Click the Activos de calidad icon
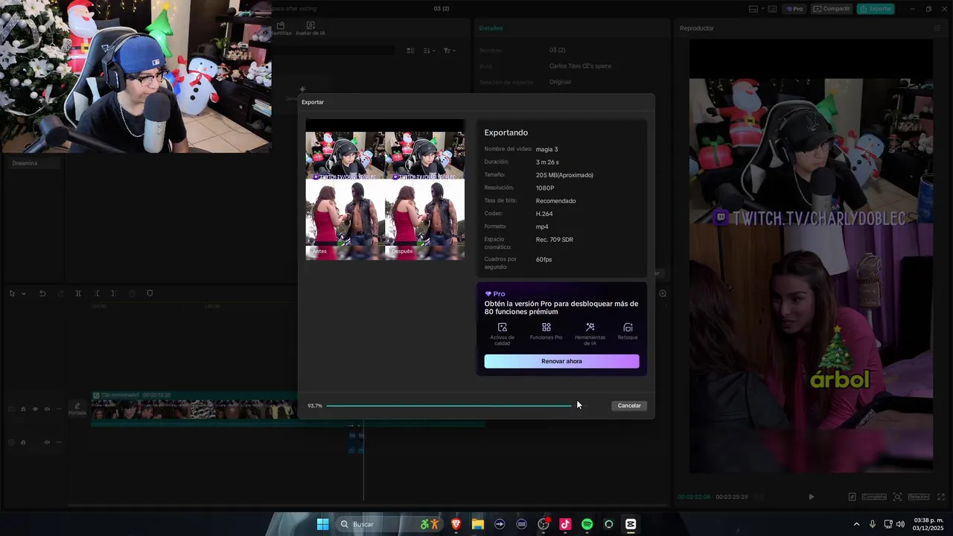This screenshot has height=536, width=953. [503, 328]
